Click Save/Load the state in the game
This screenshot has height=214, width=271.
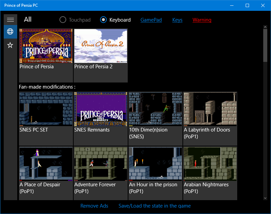point(155,206)
